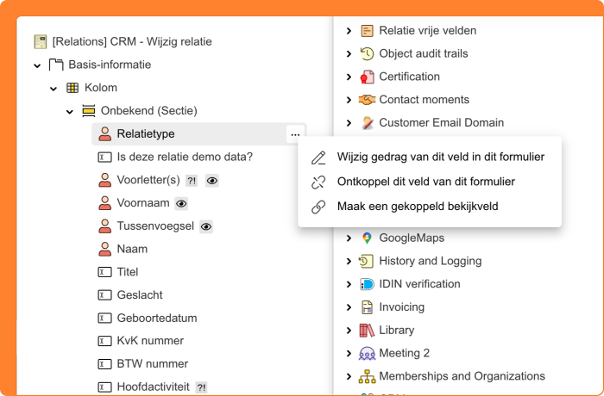Screen dimensions: 604x396
Task: Click the Object audit trails clock icon
Action: (367, 53)
